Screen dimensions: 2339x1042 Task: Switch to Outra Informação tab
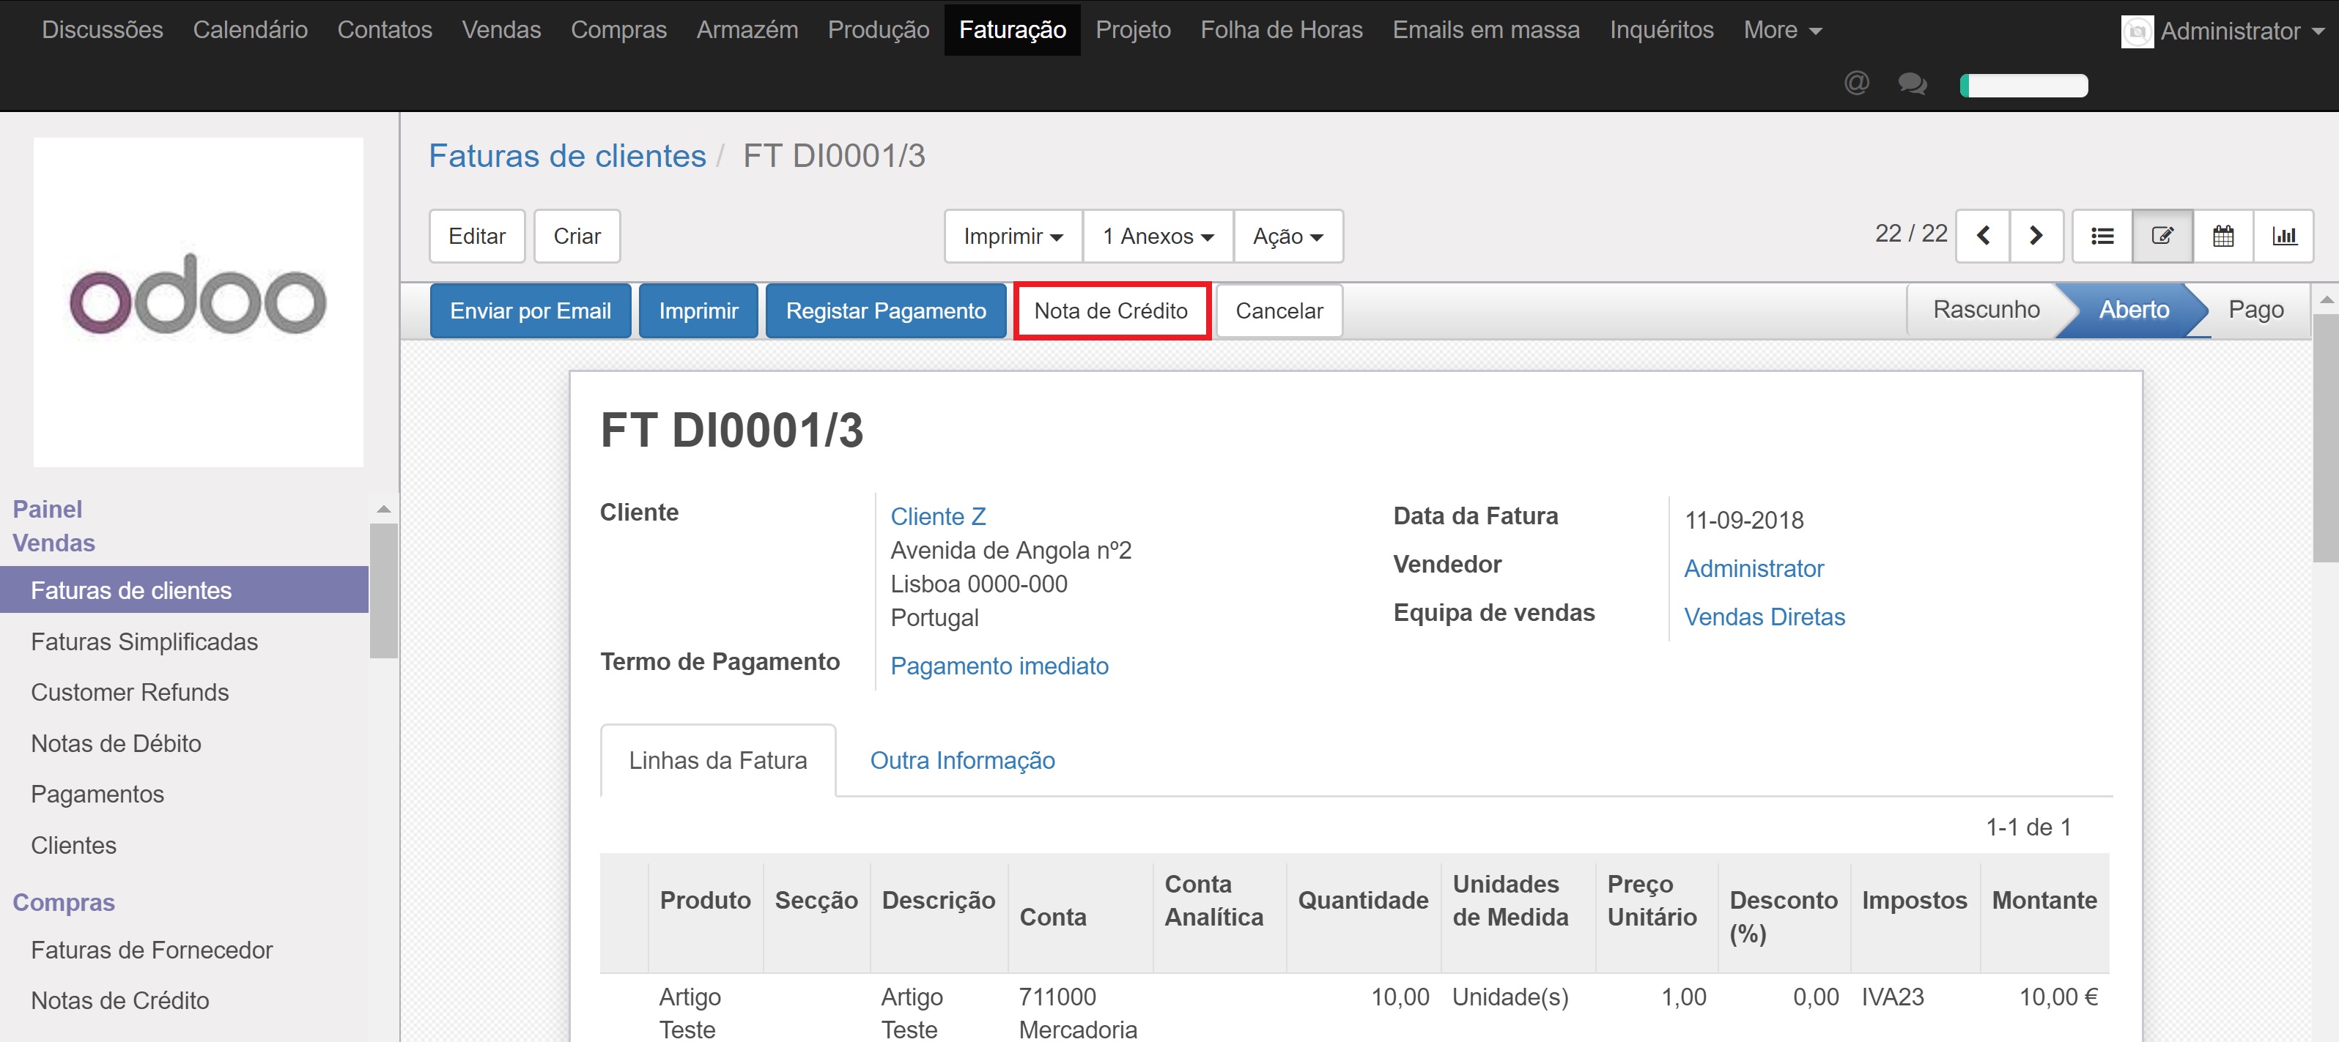point(961,760)
